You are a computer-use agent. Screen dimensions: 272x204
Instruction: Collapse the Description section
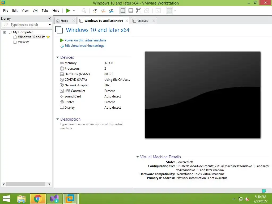tap(58, 119)
